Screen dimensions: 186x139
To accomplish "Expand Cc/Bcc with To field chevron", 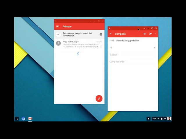I will [x=155, y=47].
